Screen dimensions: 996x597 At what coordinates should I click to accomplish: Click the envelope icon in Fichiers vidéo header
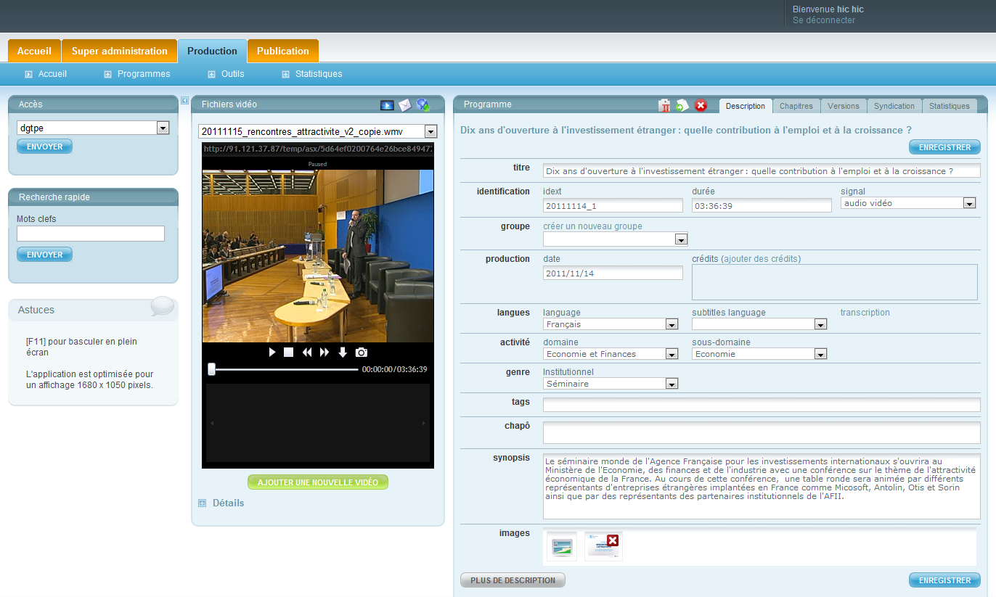(x=405, y=105)
